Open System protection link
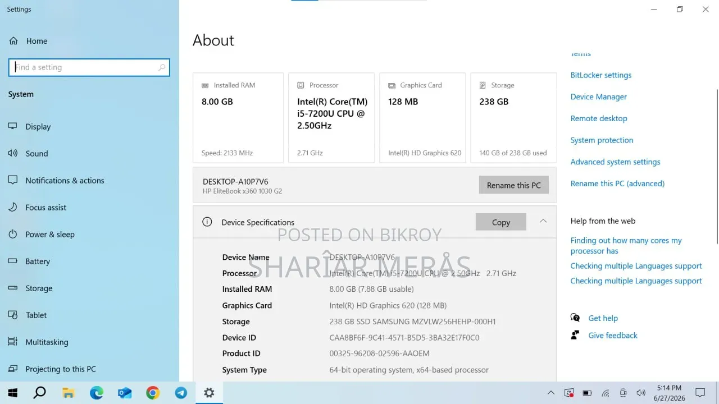 tap(602, 140)
